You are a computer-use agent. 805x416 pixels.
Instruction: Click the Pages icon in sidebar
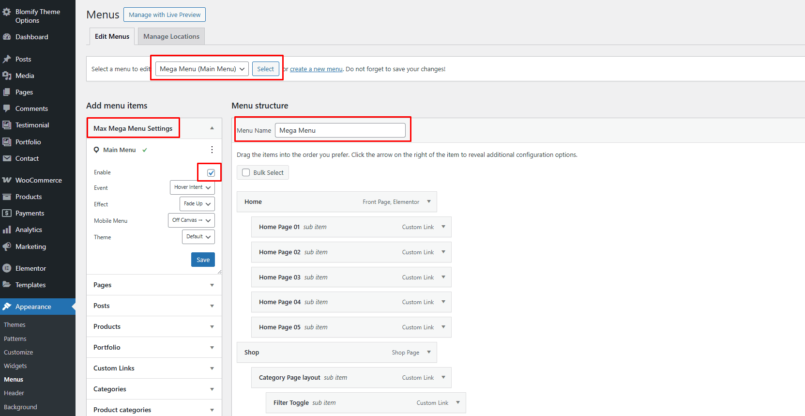pyautogui.click(x=7, y=92)
